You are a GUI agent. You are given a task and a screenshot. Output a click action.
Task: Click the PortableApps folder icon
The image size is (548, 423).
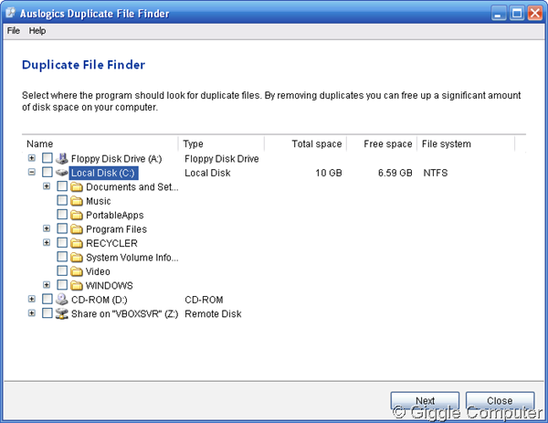77,215
